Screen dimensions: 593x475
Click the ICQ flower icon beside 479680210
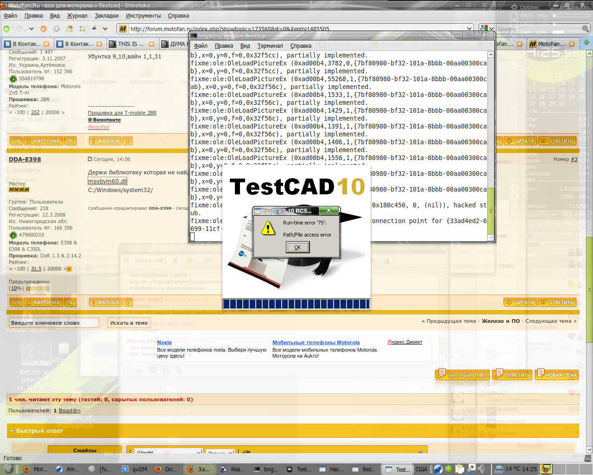point(13,235)
